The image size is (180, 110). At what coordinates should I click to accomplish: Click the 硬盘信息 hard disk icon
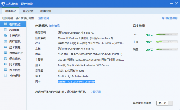[6, 58]
